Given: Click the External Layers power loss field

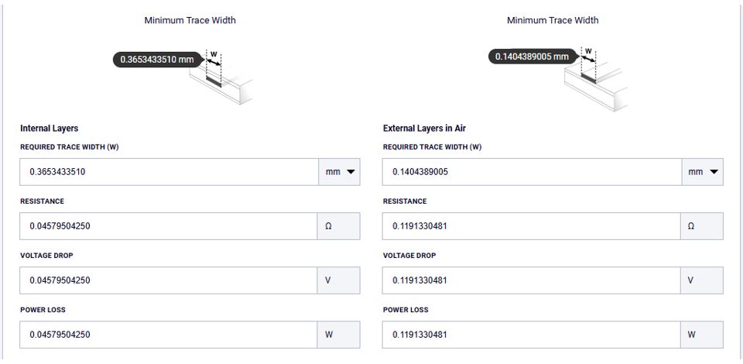Looking at the screenshot, I should click(x=532, y=335).
